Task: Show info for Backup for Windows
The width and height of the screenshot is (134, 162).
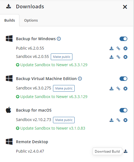Action: coord(59,39)
